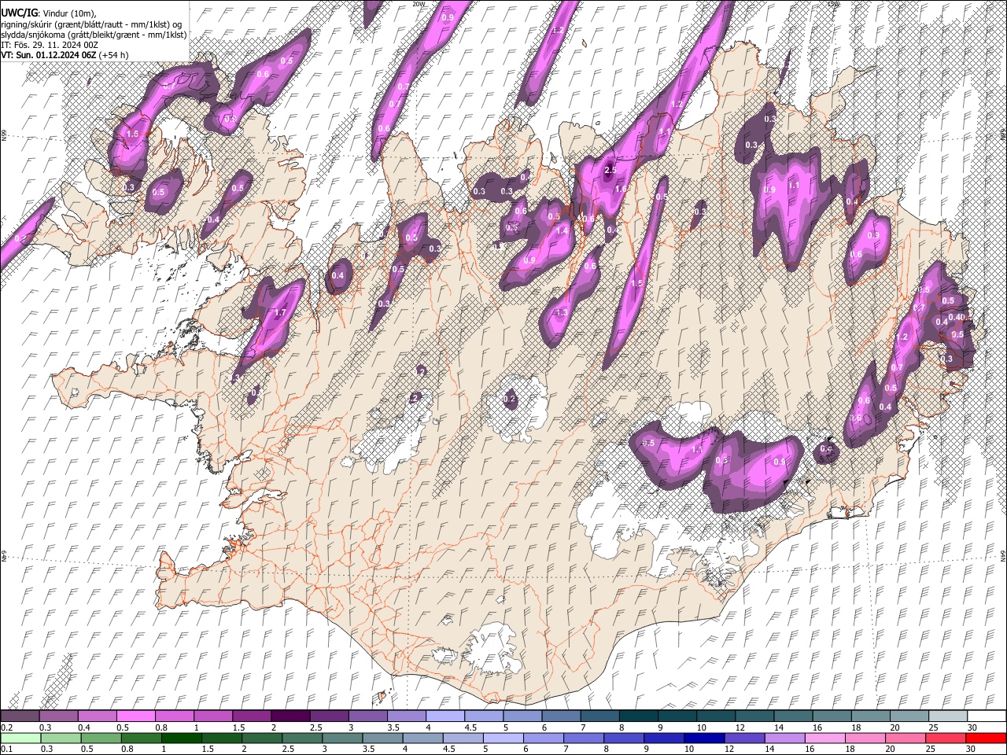1007x755 pixels.
Task: Select the 'IT: Fös. 29. 11. 2024 00Z' line
Action: coord(50,45)
